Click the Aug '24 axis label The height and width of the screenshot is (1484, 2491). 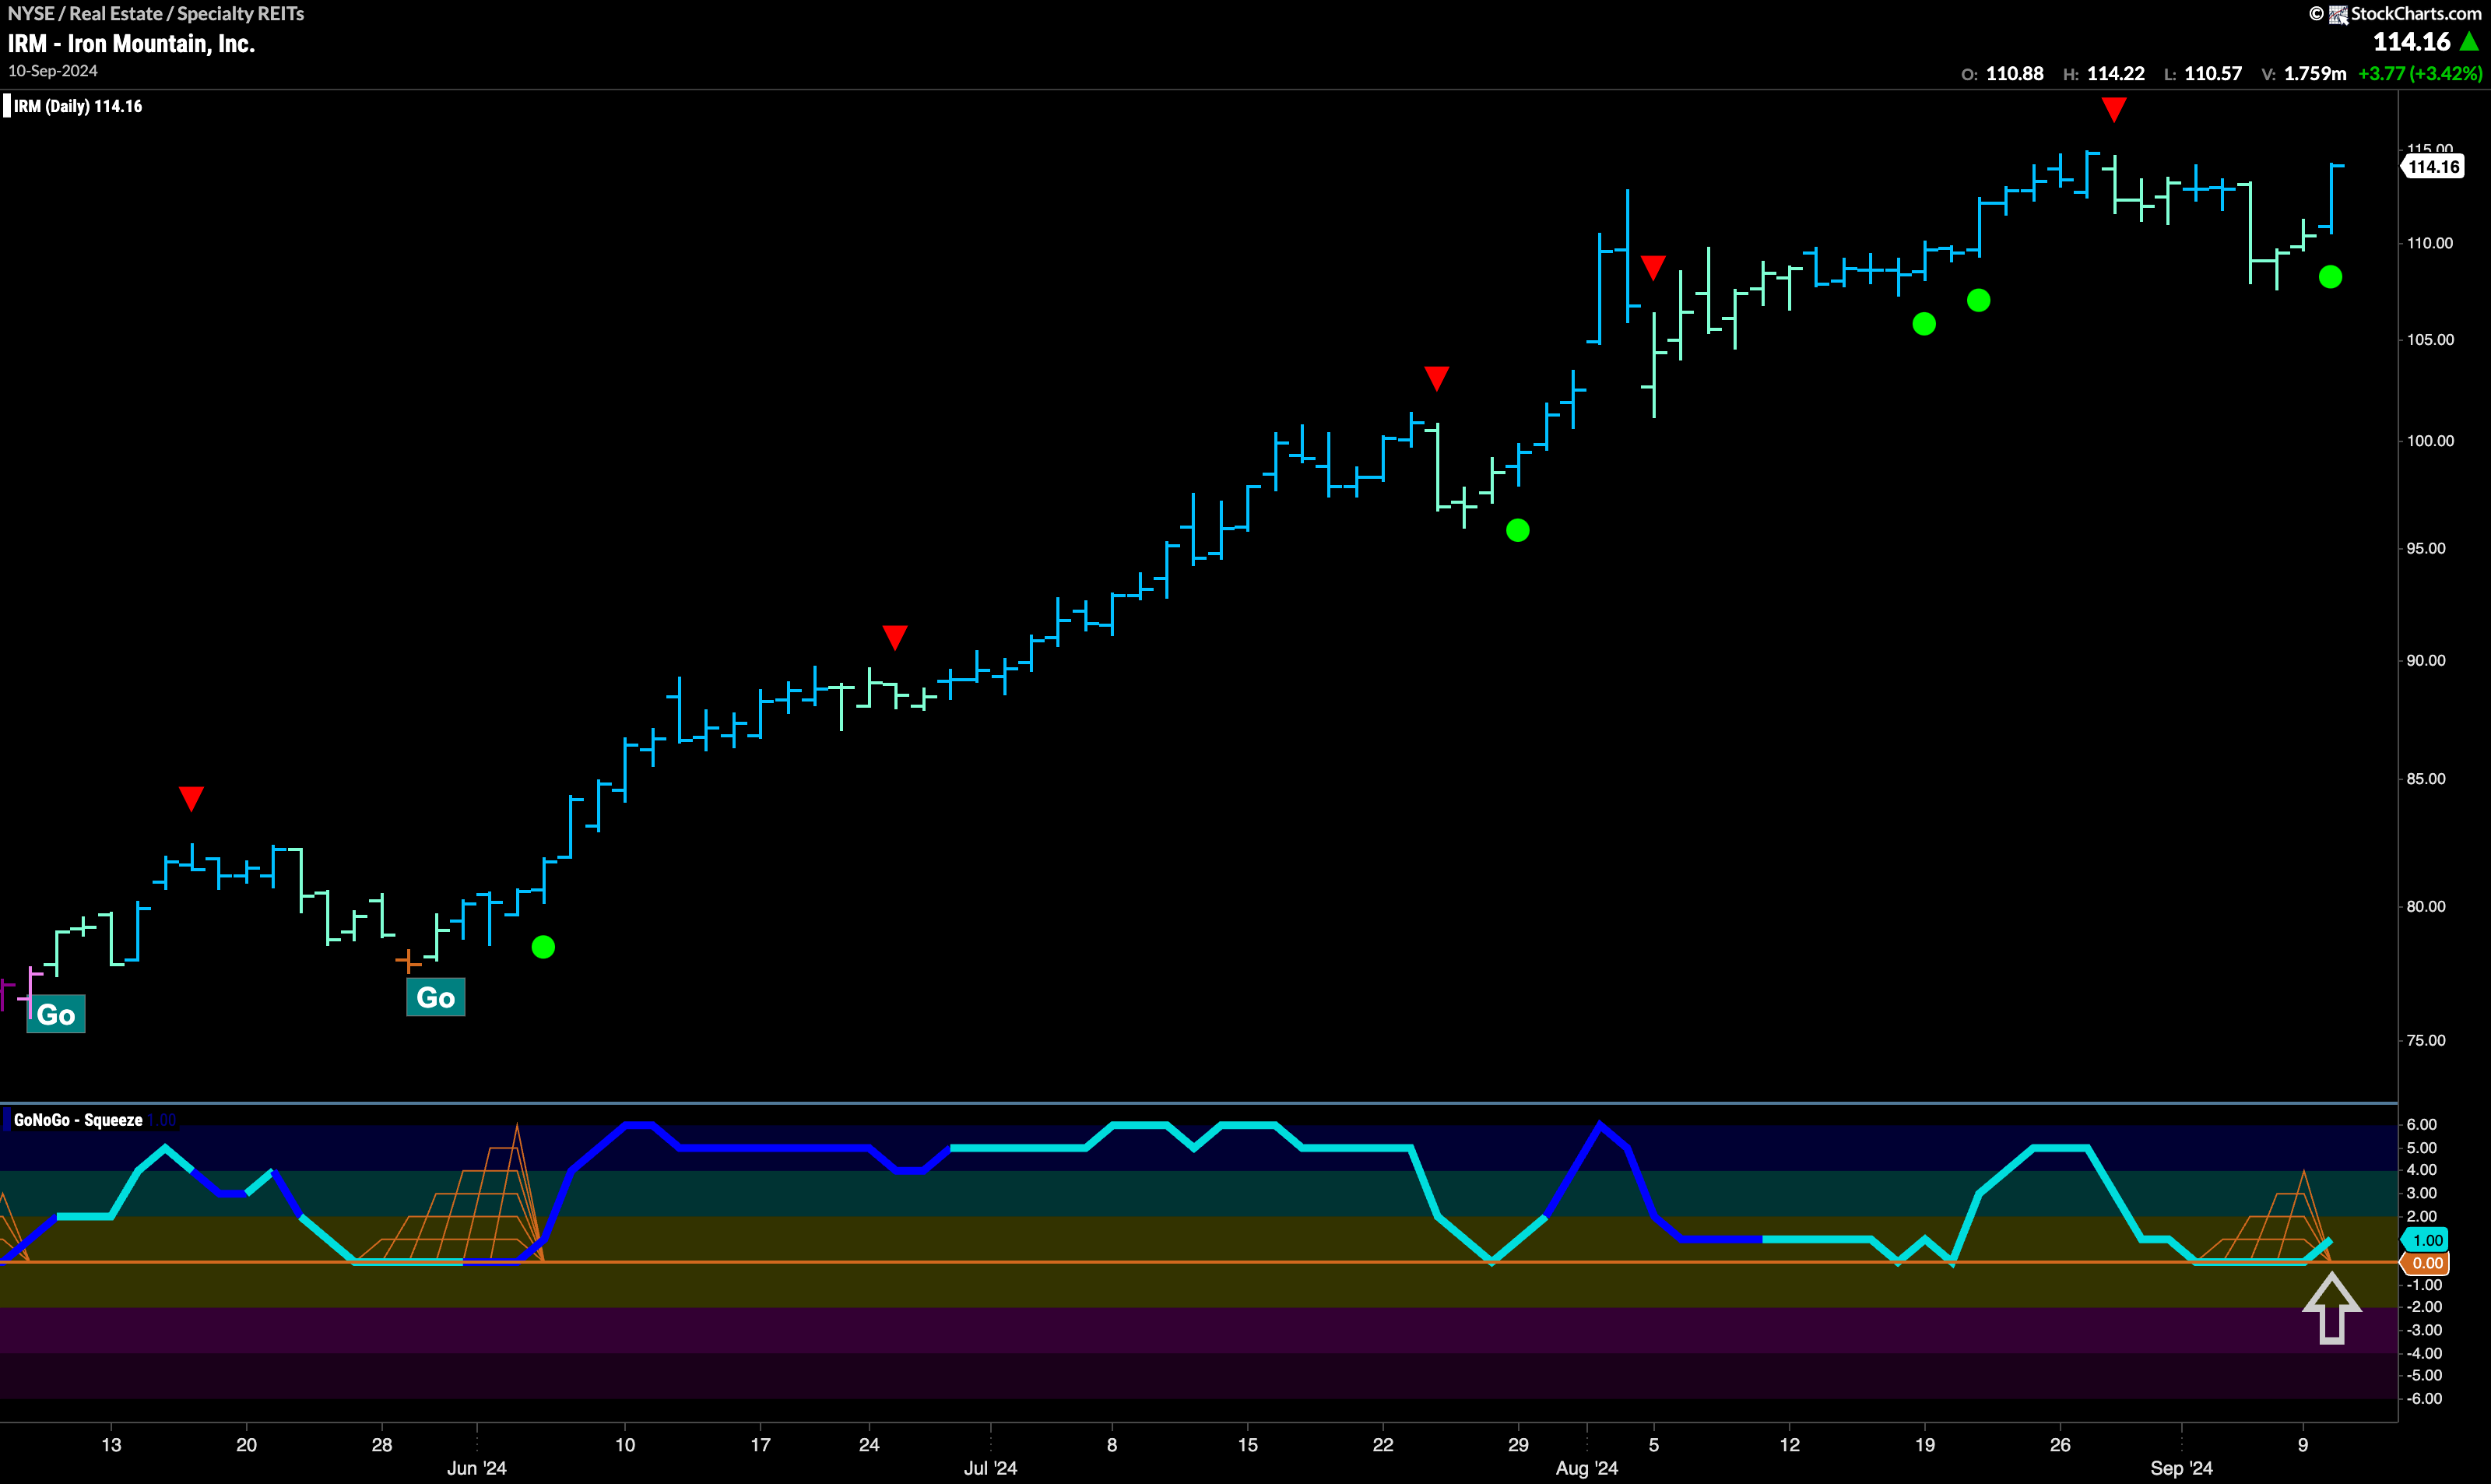coord(1587,1468)
